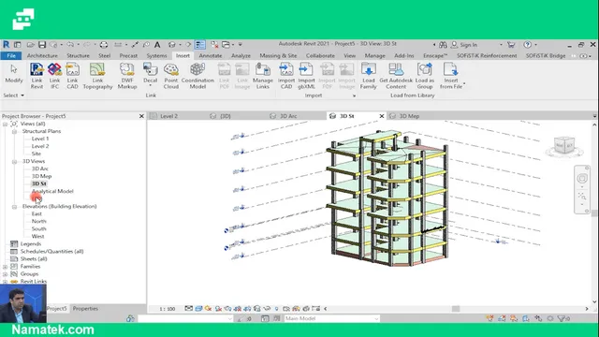Open the Properties panel tab
The width and height of the screenshot is (599, 337).
point(85,308)
